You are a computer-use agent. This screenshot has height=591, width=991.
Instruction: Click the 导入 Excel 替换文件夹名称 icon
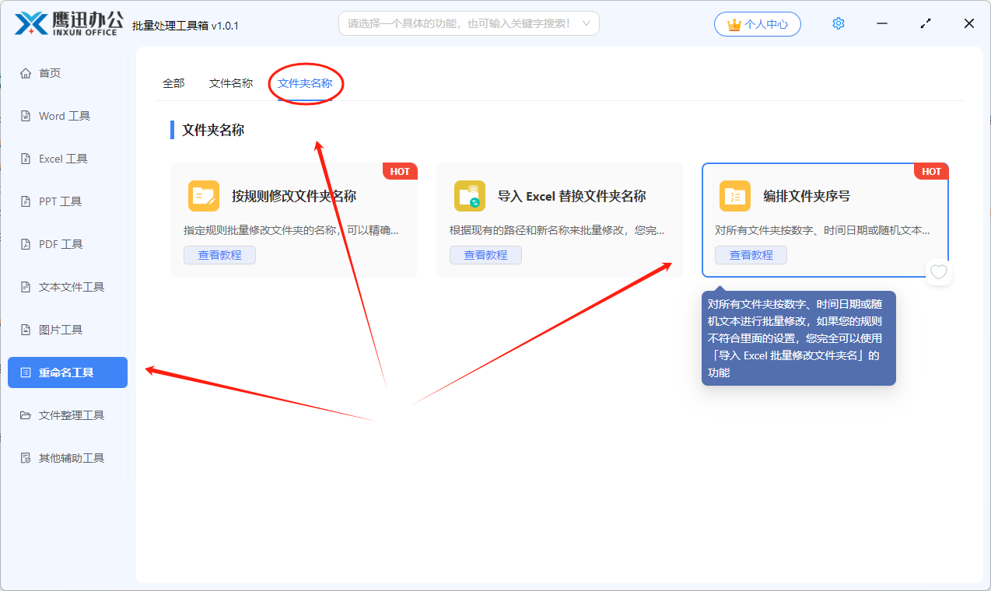click(470, 196)
